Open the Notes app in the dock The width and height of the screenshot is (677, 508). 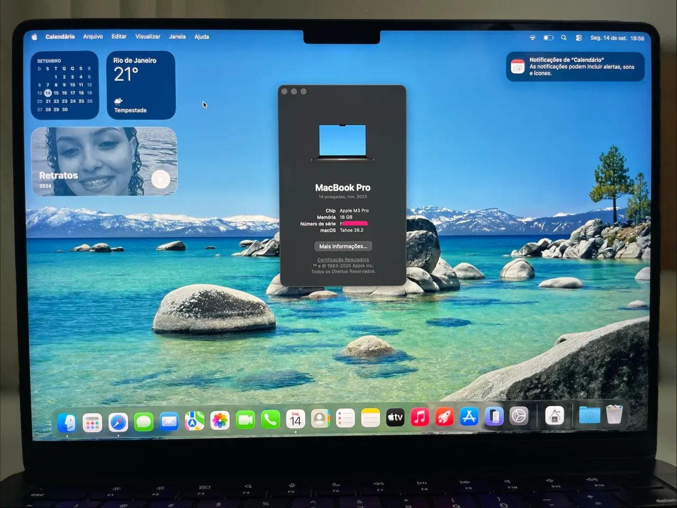pyautogui.click(x=370, y=419)
